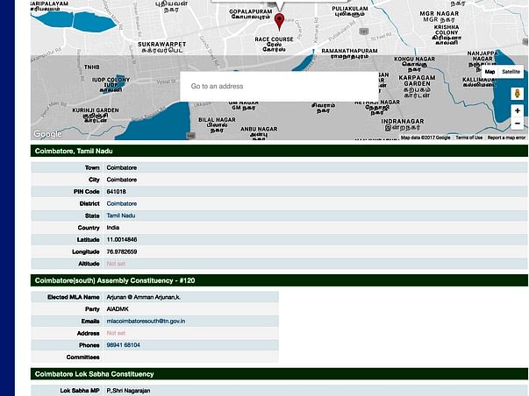
Task: Select the Country value India
Action: 113,228
